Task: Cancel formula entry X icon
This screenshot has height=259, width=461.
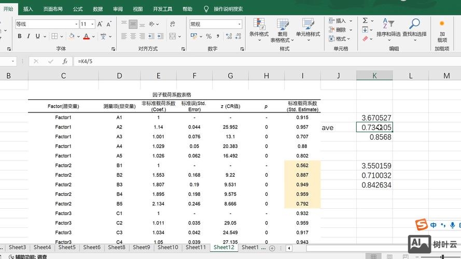Action: point(36,61)
